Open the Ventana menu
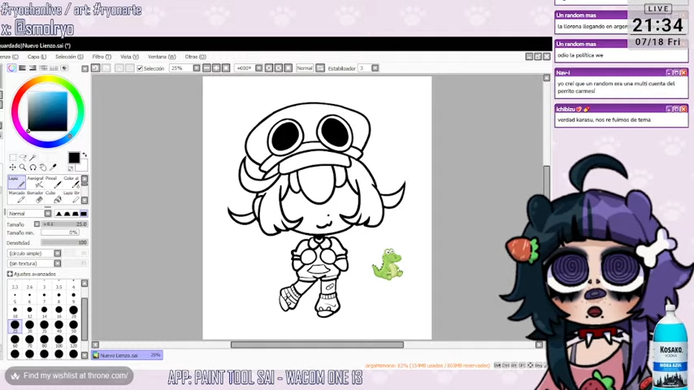 coord(161,57)
